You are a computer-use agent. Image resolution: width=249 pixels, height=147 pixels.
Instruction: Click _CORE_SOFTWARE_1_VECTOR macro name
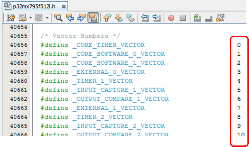tap(119, 63)
